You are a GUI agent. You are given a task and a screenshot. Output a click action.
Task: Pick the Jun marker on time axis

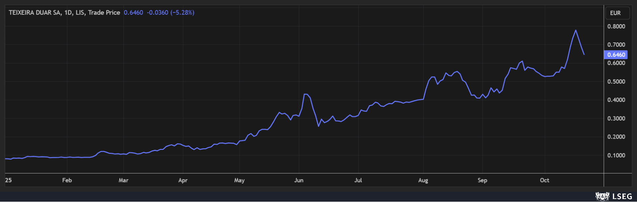[x=299, y=180]
